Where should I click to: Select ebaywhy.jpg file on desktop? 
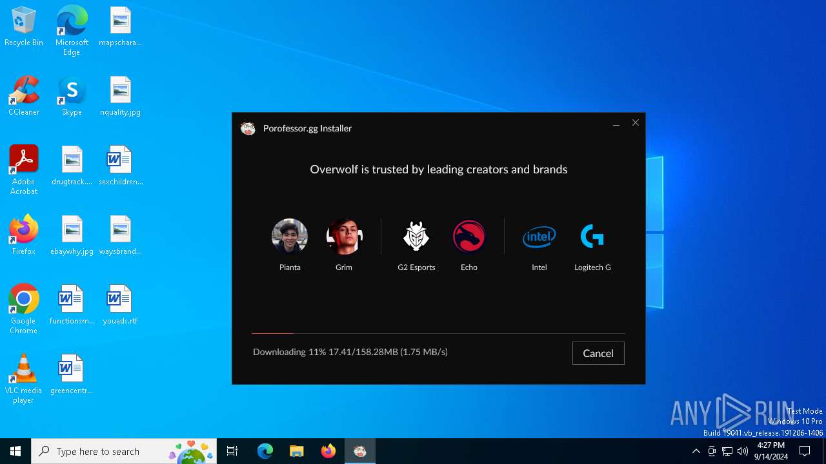pos(72,236)
